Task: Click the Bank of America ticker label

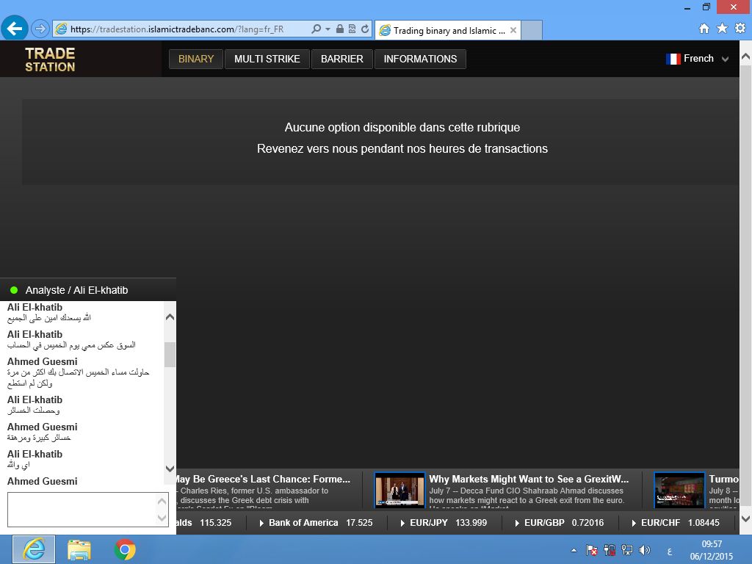Action: click(303, 523)
